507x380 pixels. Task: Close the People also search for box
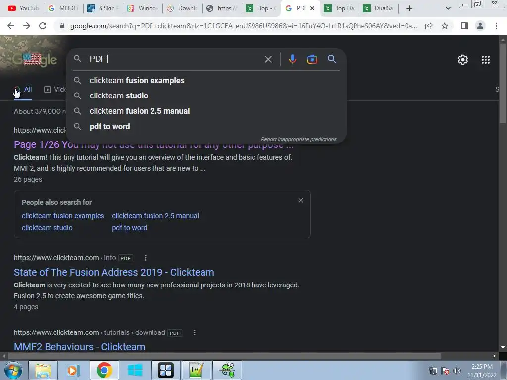coord(301,201)
